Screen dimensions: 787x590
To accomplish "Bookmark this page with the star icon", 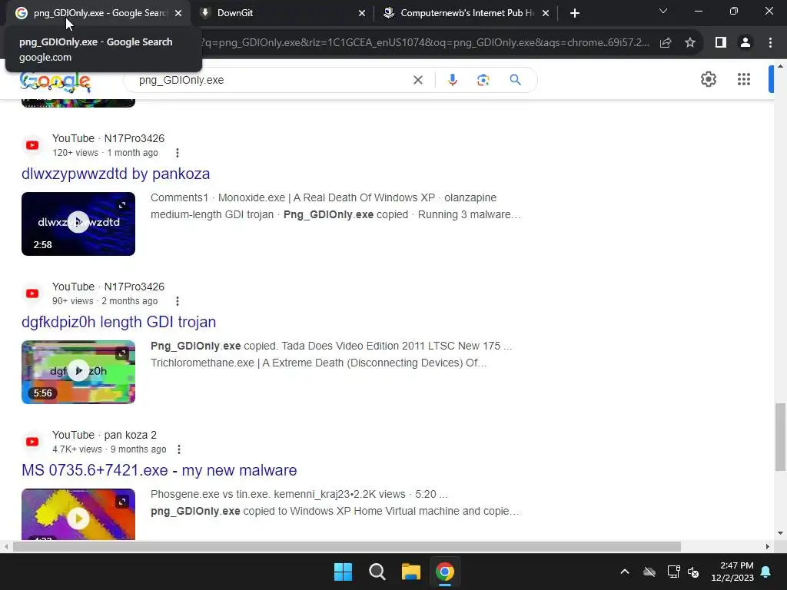I will click(x=690, y=43).
